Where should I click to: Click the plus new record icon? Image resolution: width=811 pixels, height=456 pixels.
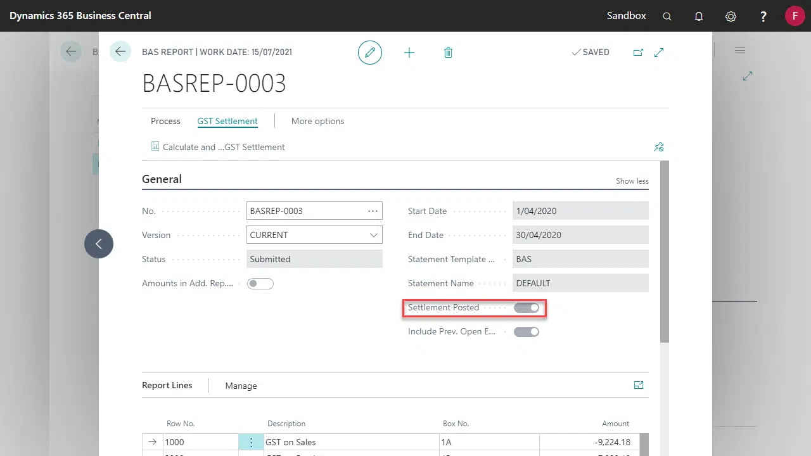coord(409,53)
